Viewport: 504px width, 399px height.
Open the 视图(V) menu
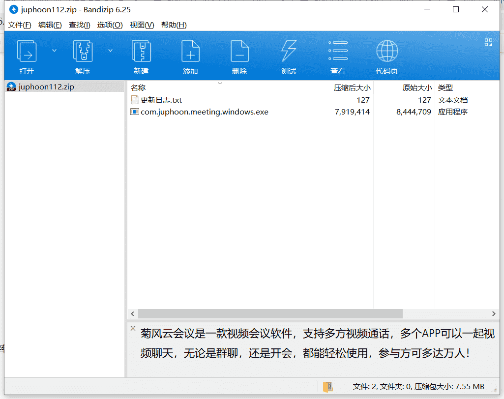click(142, 25)
